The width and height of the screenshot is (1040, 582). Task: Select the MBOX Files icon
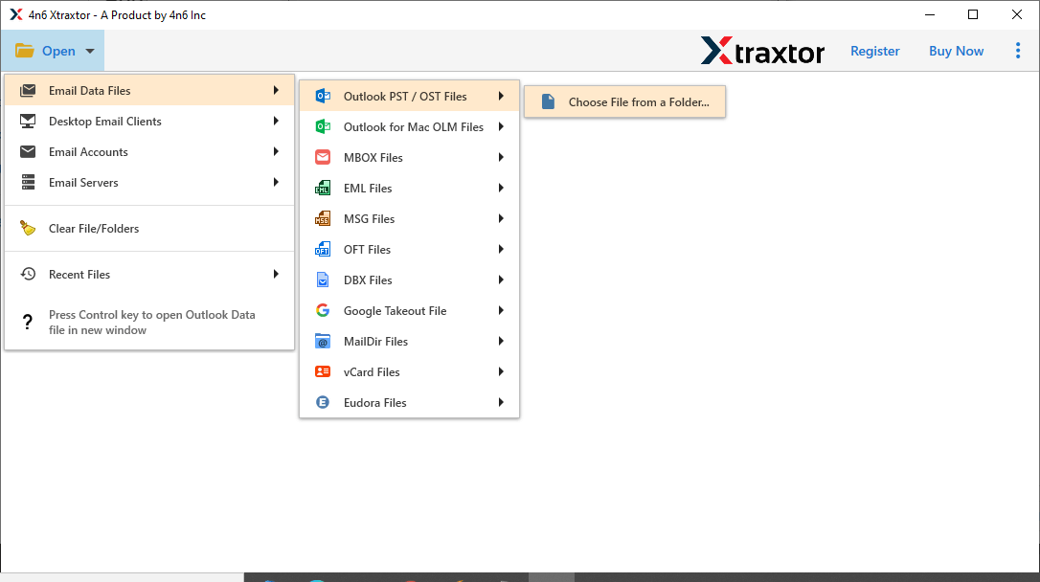[x=323, y=157]
